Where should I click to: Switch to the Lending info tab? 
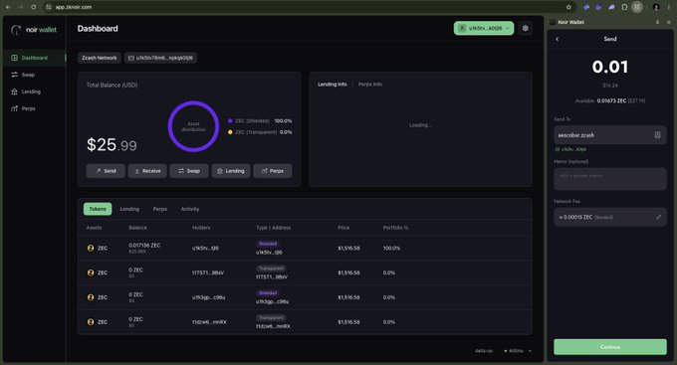point(332,85)
